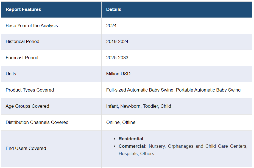Image resolution: width=254 pixels, height=168 pixels.
Task: Click the Full-sized Automatic Baby Swing text
Action: click(140, 90)
